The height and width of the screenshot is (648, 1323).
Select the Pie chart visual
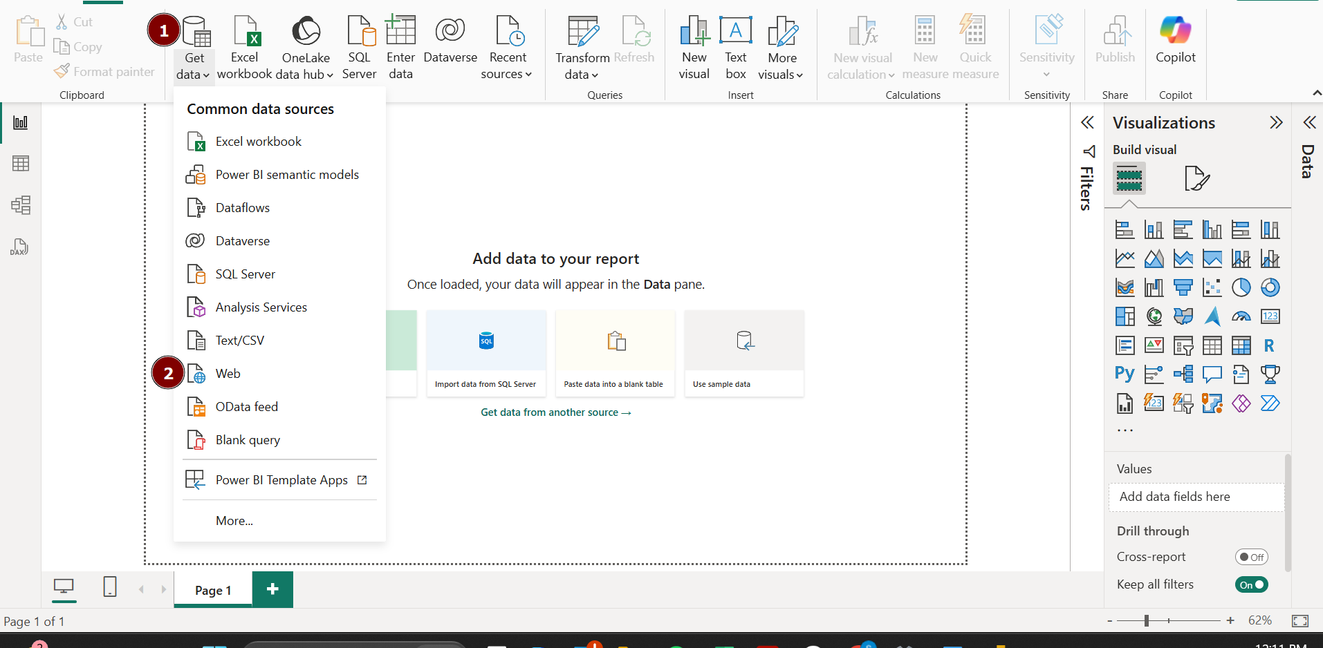(1241, 287)
